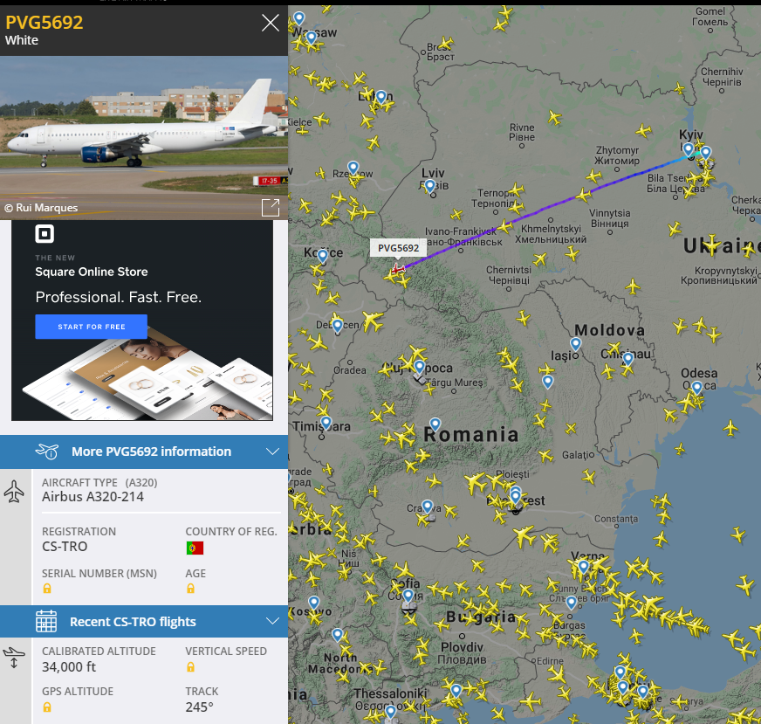Expand Recent CS-TRO flights section

(x=144, y=622)
